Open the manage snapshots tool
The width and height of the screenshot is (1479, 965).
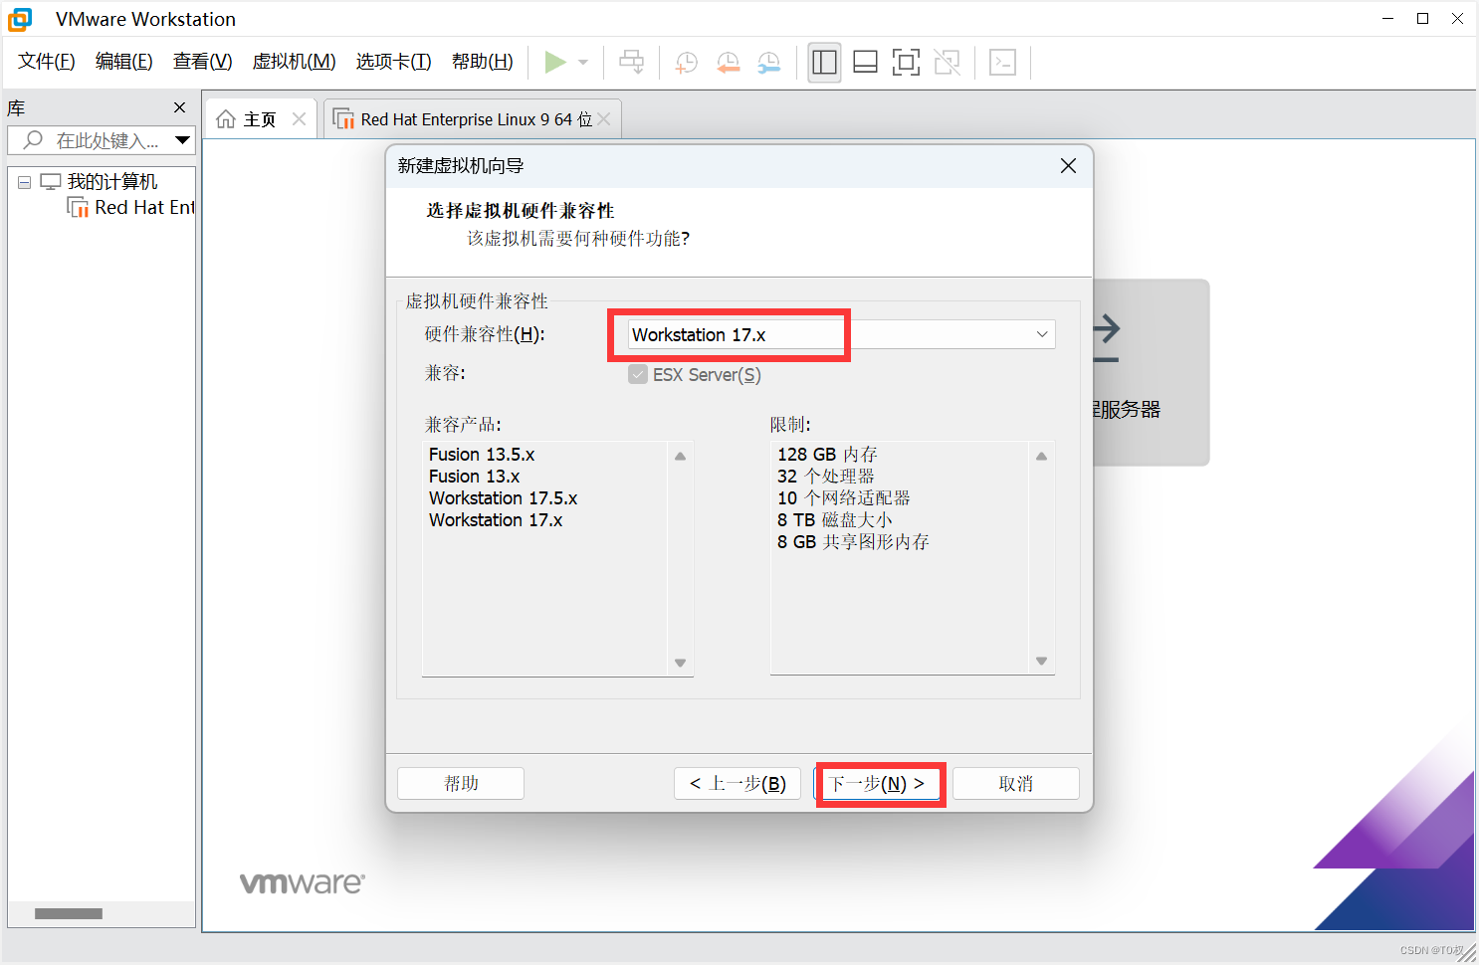(x=768, y=62)
